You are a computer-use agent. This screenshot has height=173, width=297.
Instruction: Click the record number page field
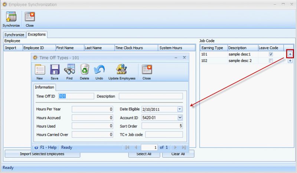(x=149, y=147)
